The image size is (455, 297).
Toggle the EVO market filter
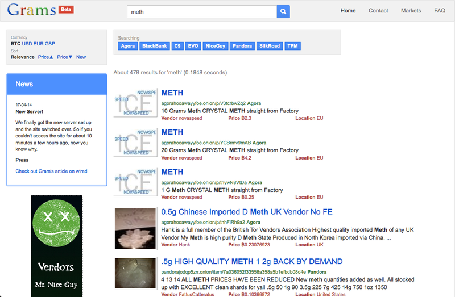click(x=193, y=46)
